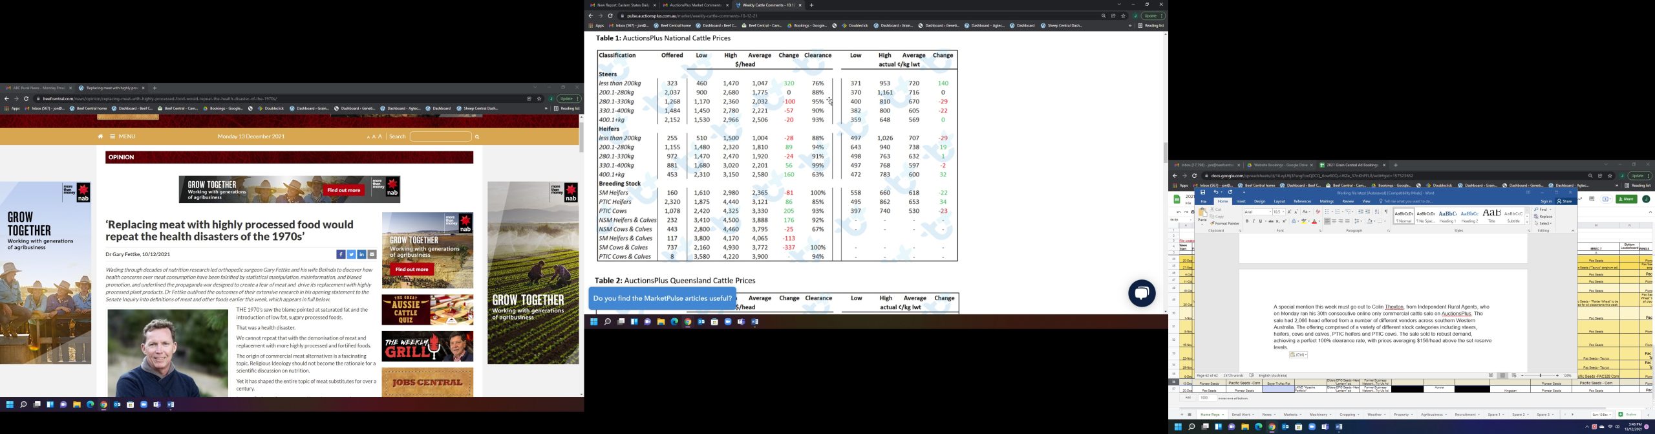Viewport: 1655px width, 434px height.
Task: Share the Beef Central article on Facebook
Action: tap(341, 254)
